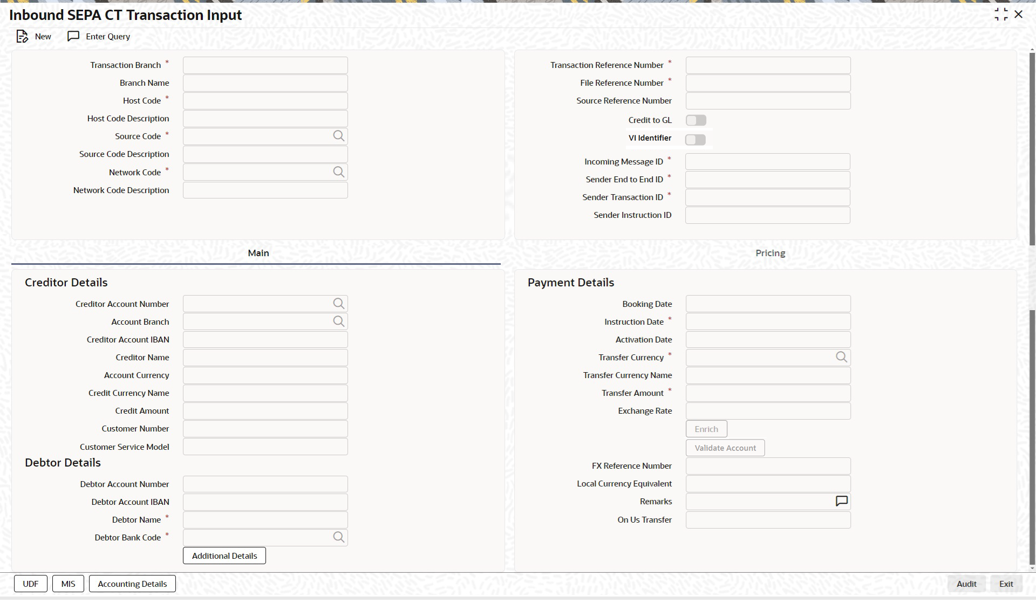Open Accounting Details button
This screenshot has height=603, width=1036.
point(132,584)
